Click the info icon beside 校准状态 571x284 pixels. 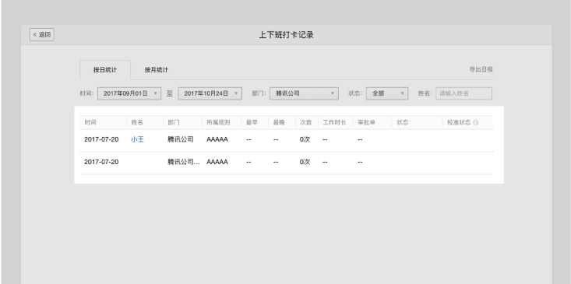[x=475, y=122]
